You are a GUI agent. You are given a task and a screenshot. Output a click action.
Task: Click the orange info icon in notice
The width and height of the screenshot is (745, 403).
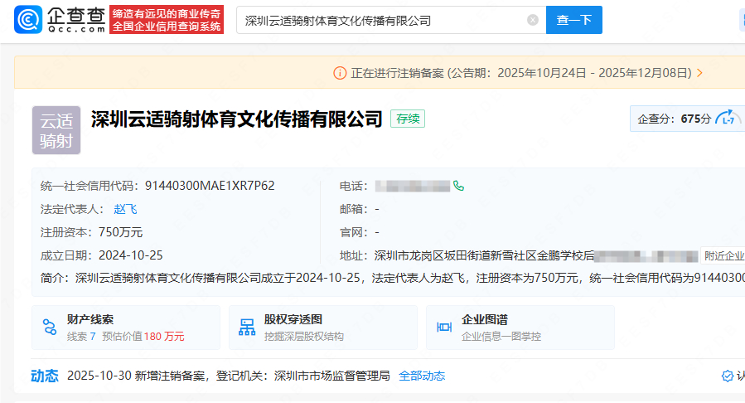click(340, 73)
